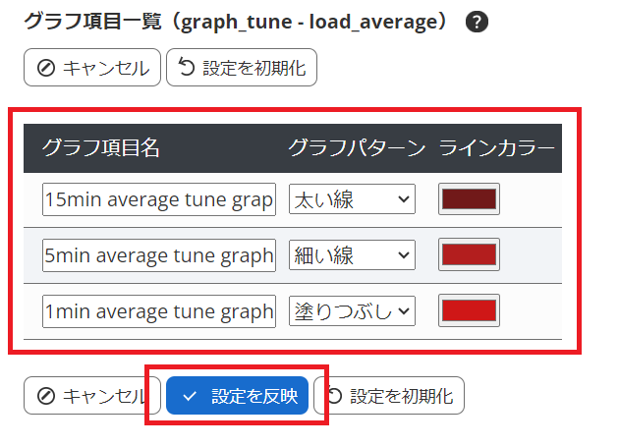
Task: Open graph pattern dropdown for the 5min row
Action: (353, 255)
